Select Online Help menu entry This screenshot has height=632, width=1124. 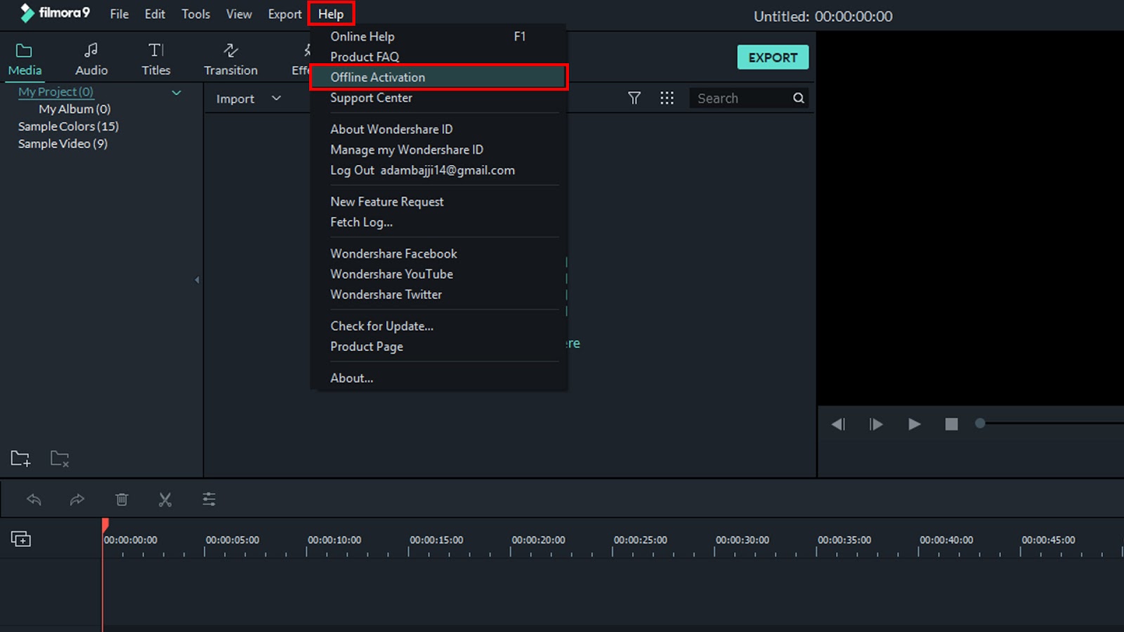pyautogui.click(x=438, y=37)
